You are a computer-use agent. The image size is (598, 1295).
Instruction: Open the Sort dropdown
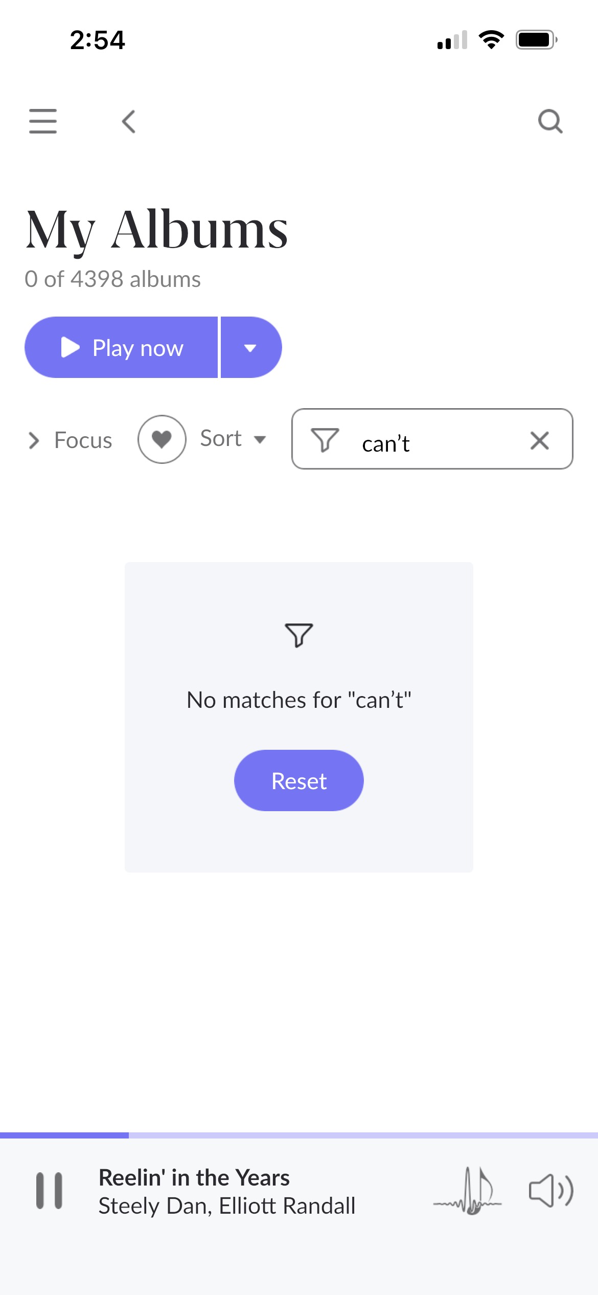(233, 439)
